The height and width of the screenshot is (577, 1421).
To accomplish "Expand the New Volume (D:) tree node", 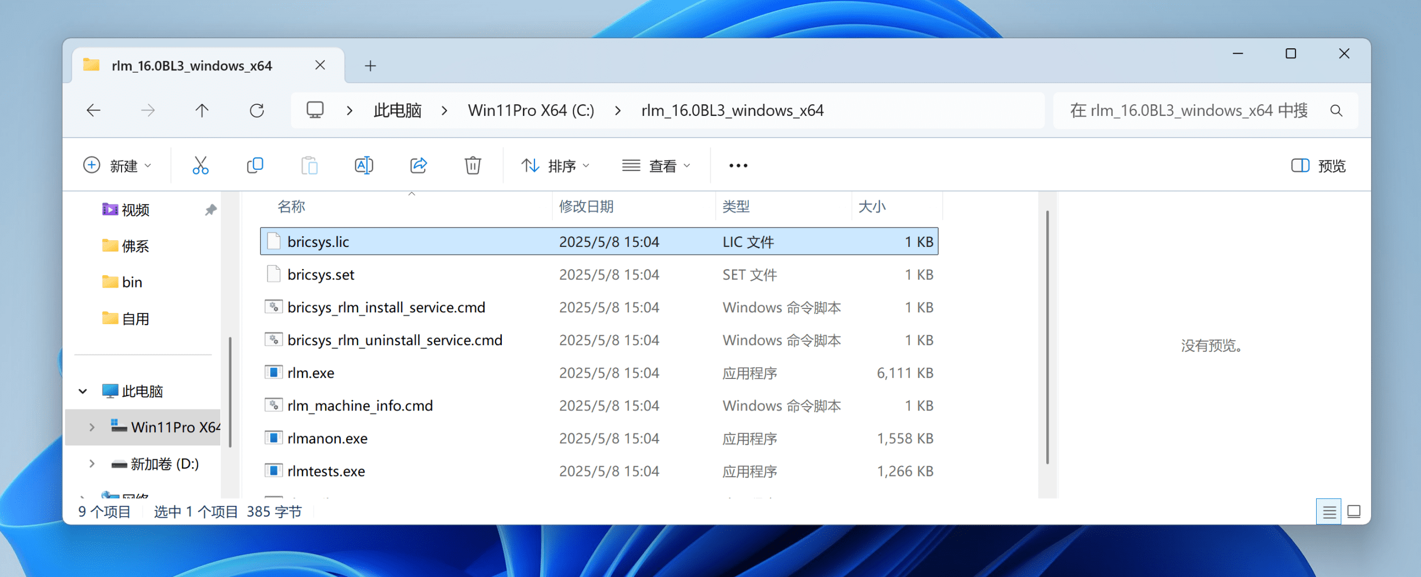I will pos(92,464).
